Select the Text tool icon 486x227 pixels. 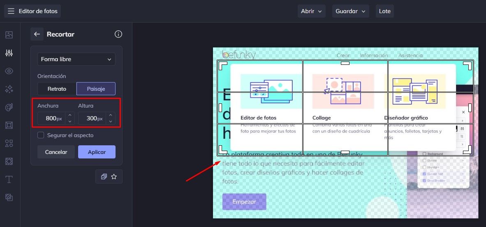[9, 179]
